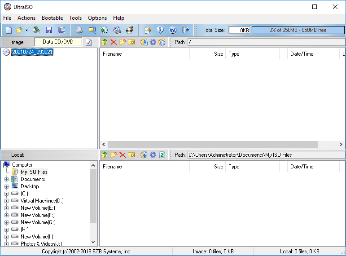Open the Actions menu
Image resolution: width=346 pixels, height=256 pixels.
pyautogui.click(x=26, y=18)
